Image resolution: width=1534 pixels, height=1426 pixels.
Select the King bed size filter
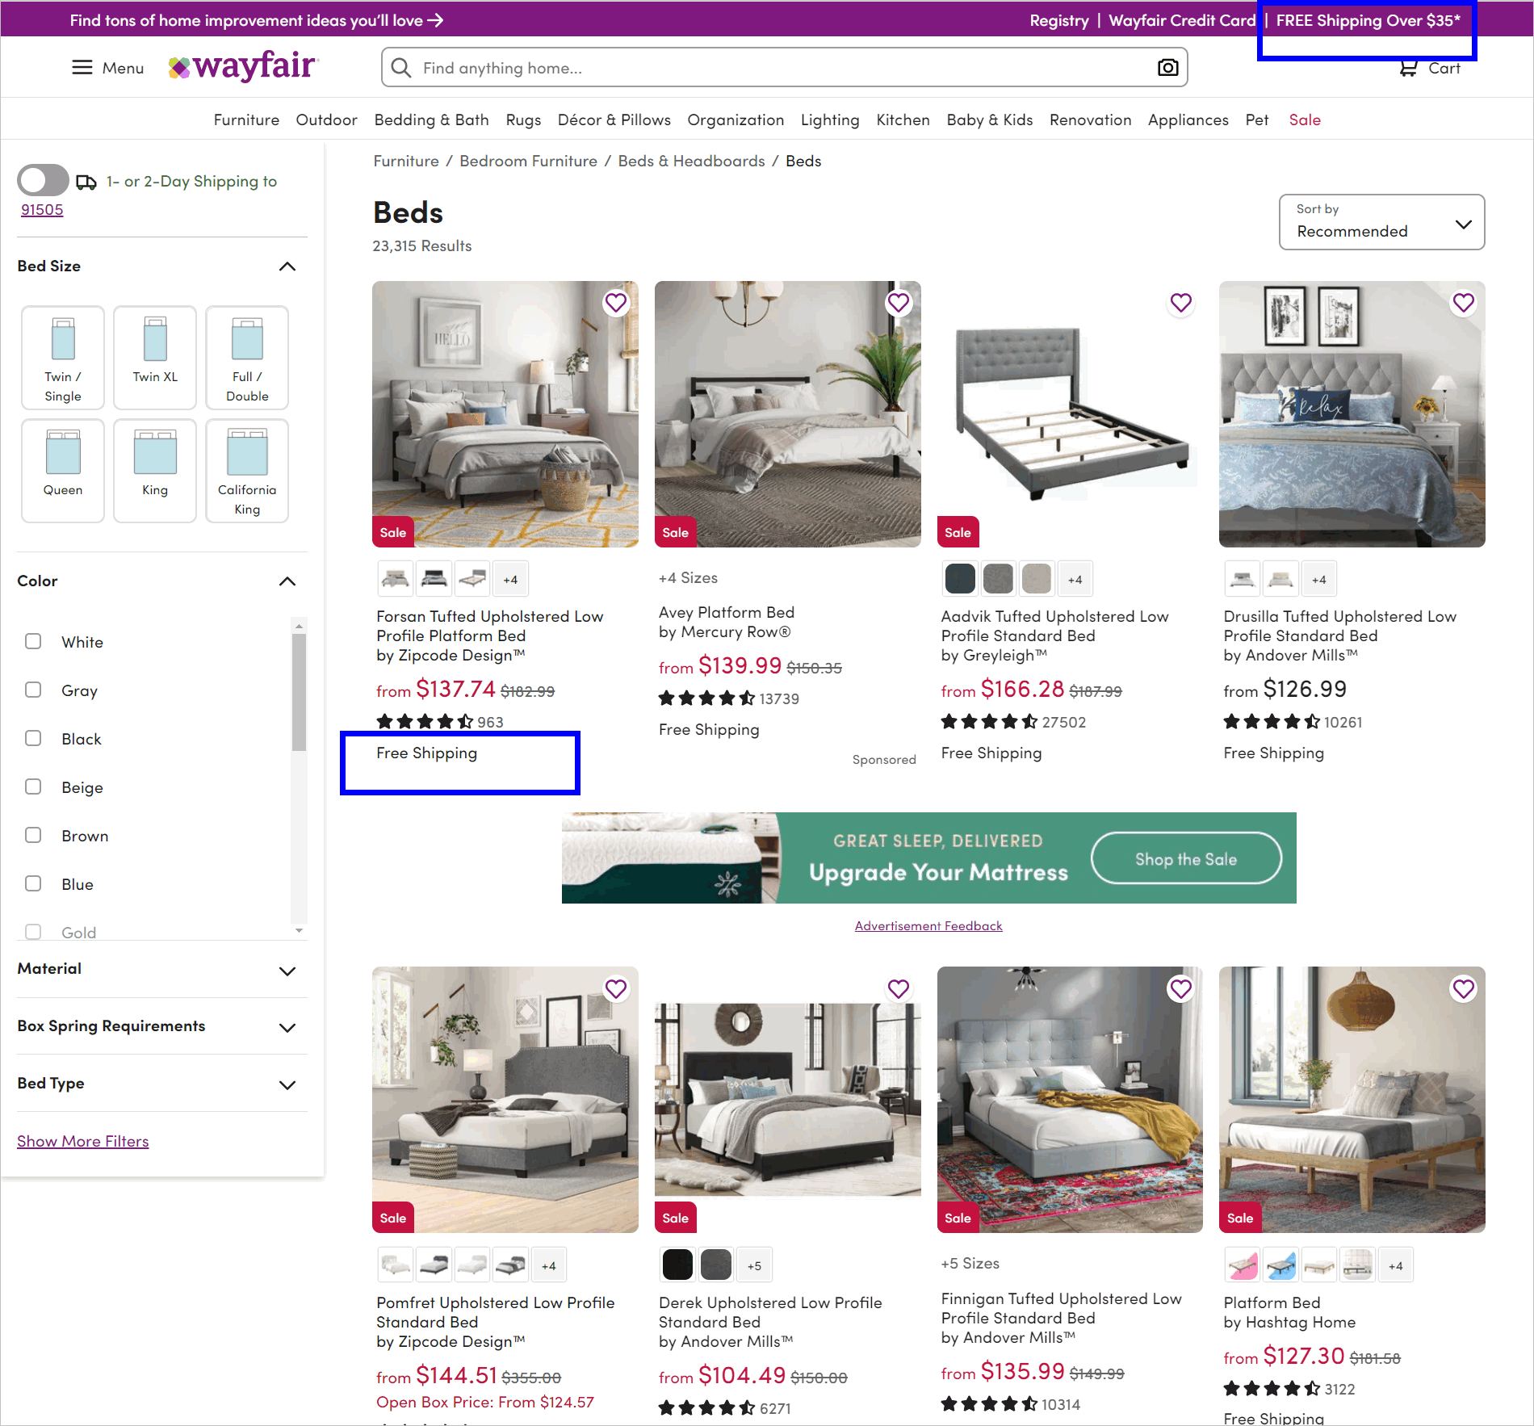(154, 471)
